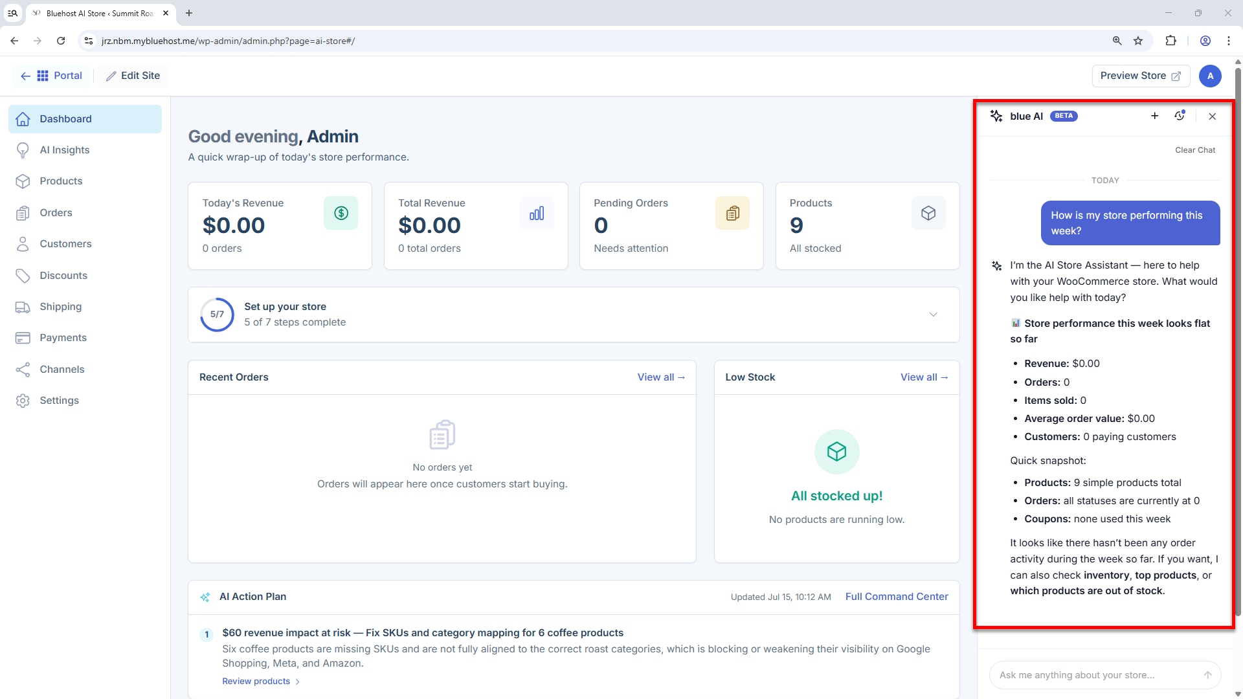Click the No orders yet clipboard icon
This screenshot has height=699, width=1243.
pyautogui.click(x=442, y=435)
